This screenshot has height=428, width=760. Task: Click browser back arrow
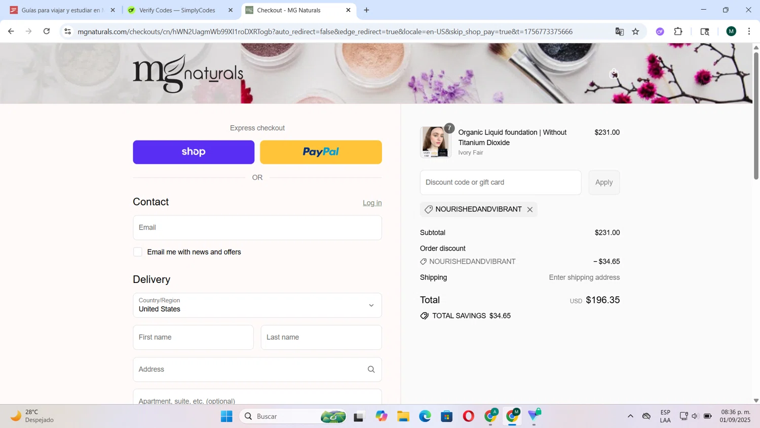pos(11,31)
